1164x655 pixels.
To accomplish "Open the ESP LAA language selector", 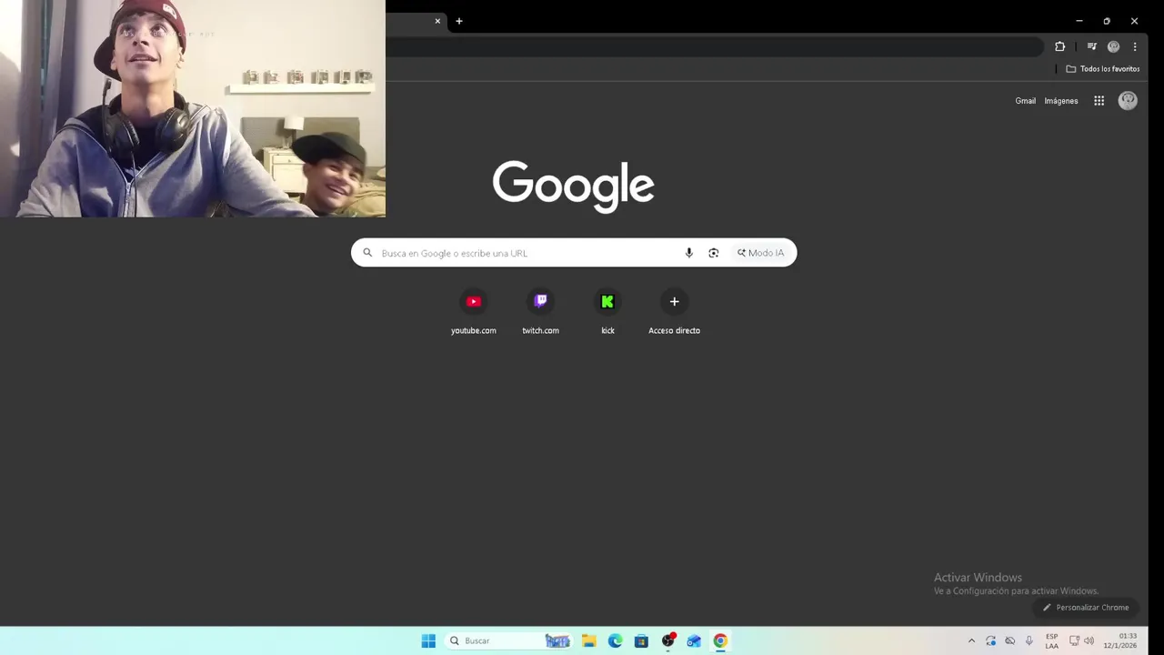I will point(1051,640).
